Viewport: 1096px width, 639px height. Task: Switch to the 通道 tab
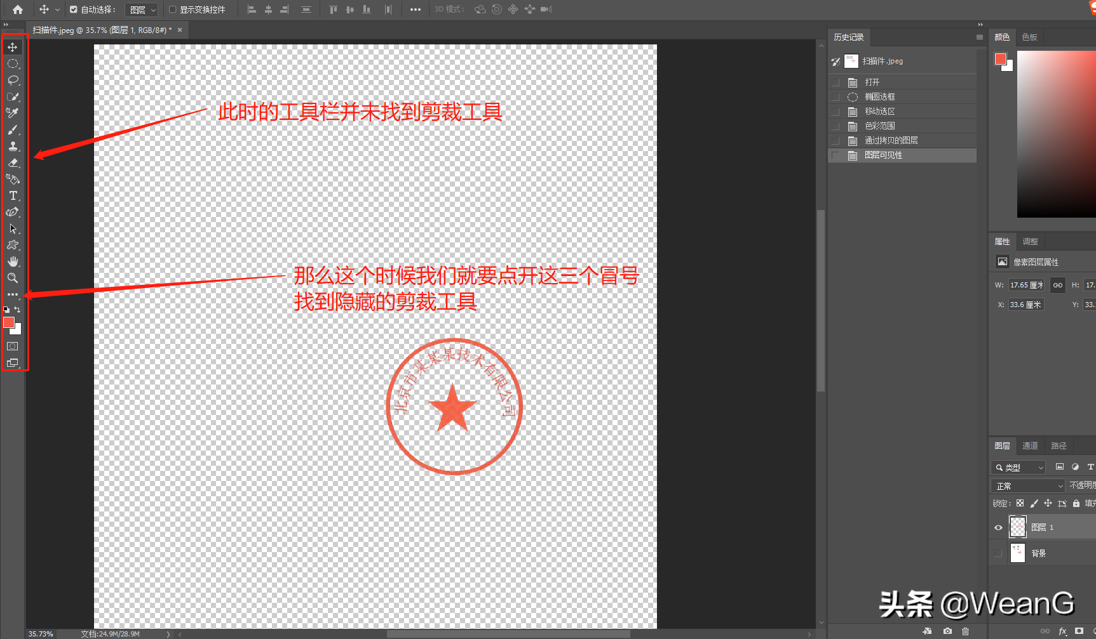click(x=1030, y=446)
